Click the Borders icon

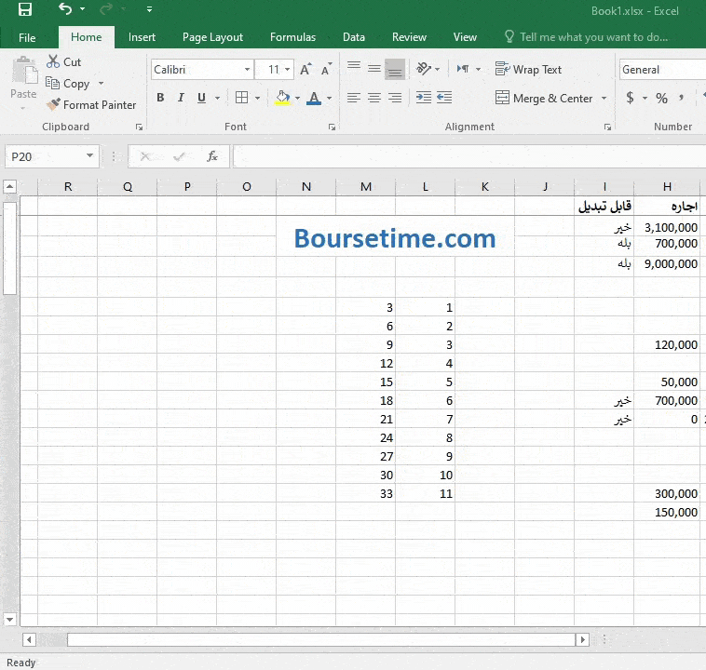242,98
